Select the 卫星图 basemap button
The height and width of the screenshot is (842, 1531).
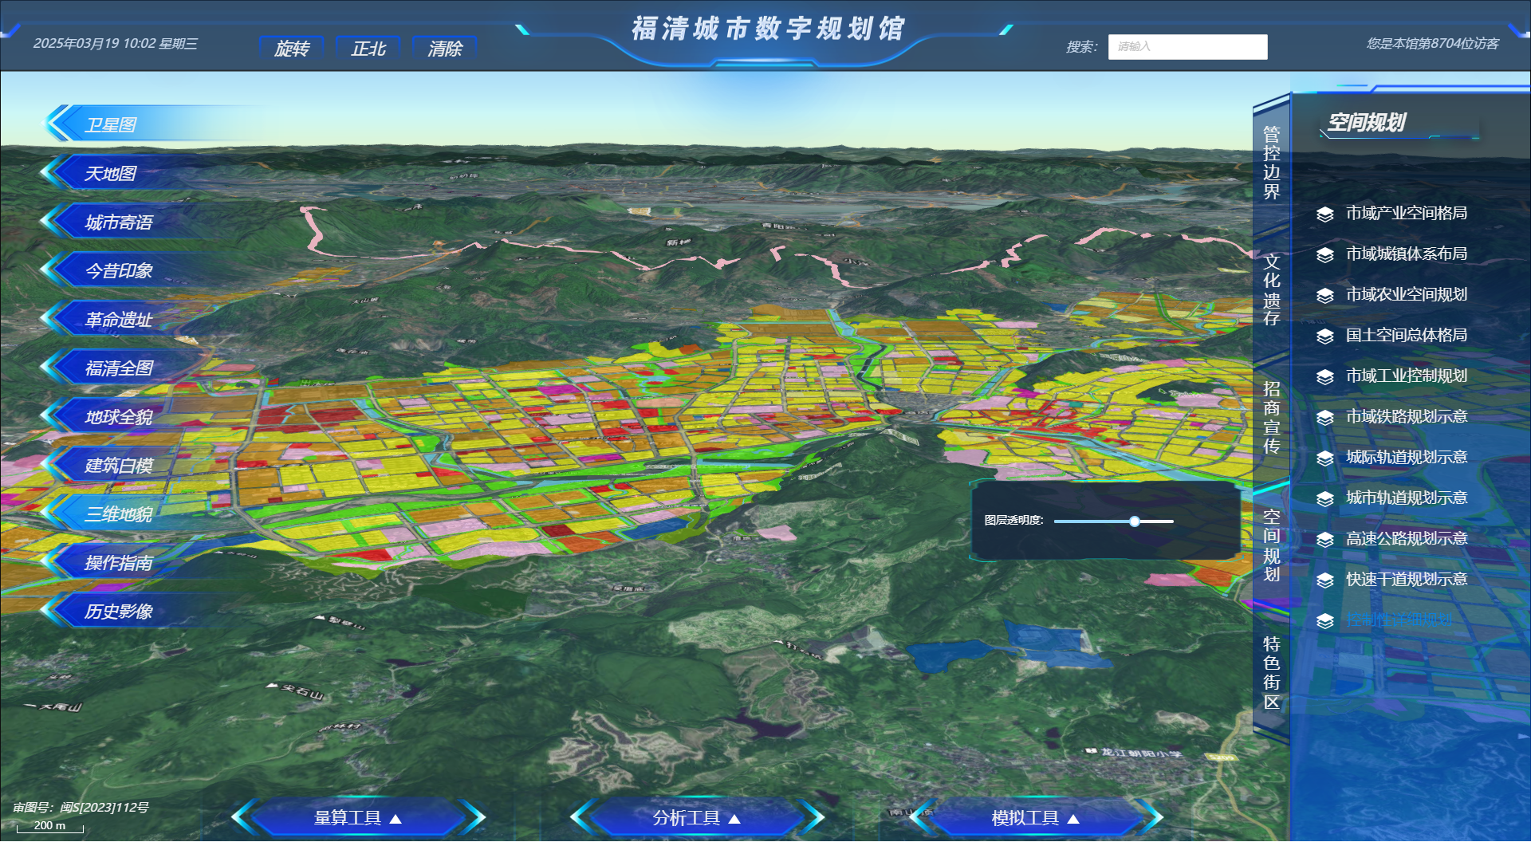tap(112, 125)
